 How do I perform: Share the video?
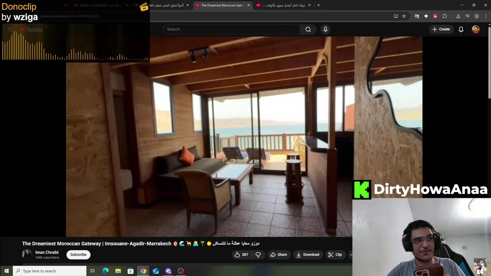pyautogui.click(x=278, y=255)
